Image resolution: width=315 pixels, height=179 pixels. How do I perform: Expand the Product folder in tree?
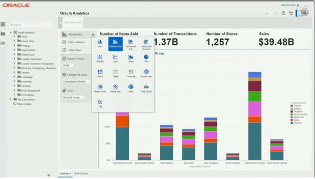click(14, 45)
